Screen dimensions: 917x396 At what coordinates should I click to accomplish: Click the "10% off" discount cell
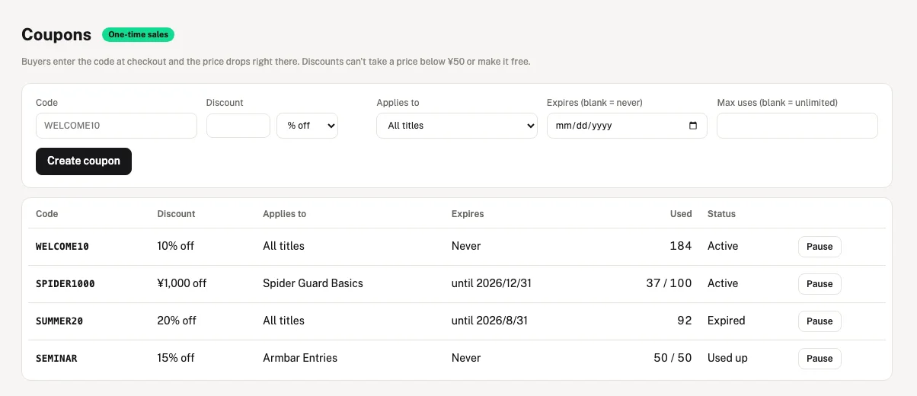176,246
